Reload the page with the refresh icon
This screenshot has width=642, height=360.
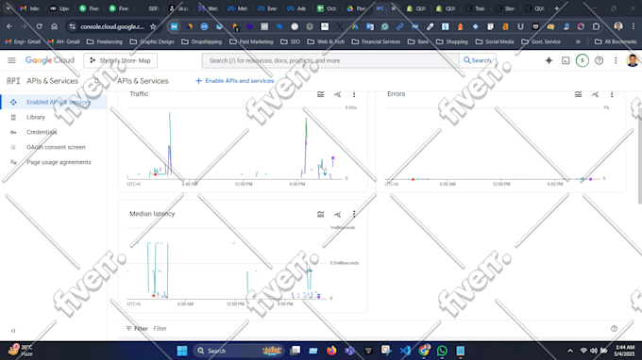point(40,26)
